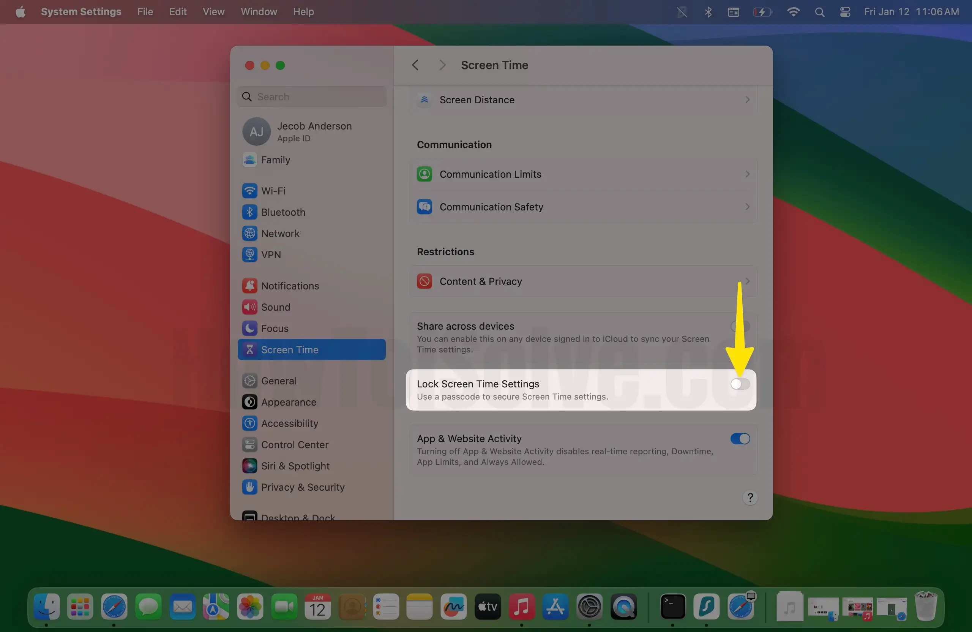The height and width of the screenshot is (632, 972).
Task: Click the back navigation arrow
Action: coord(415,65)
